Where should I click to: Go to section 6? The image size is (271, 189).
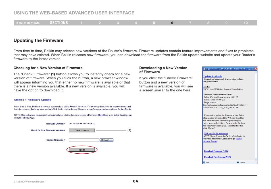[x=172, y=23]
